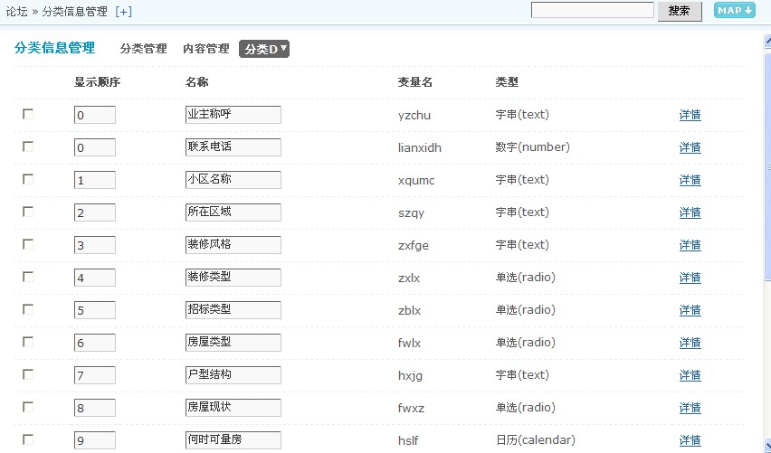This screenshot has width=771, height=453.
Task: Click the 搜索 button
Action: [680, 11]
